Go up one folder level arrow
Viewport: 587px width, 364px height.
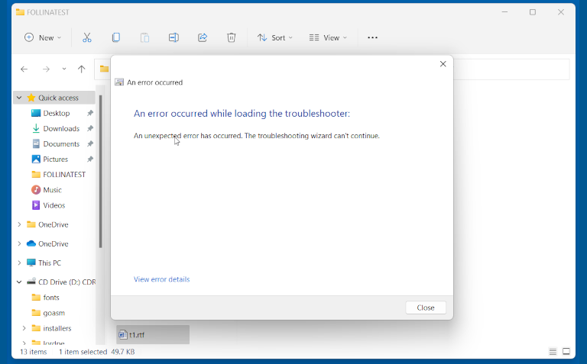[81, 69]
